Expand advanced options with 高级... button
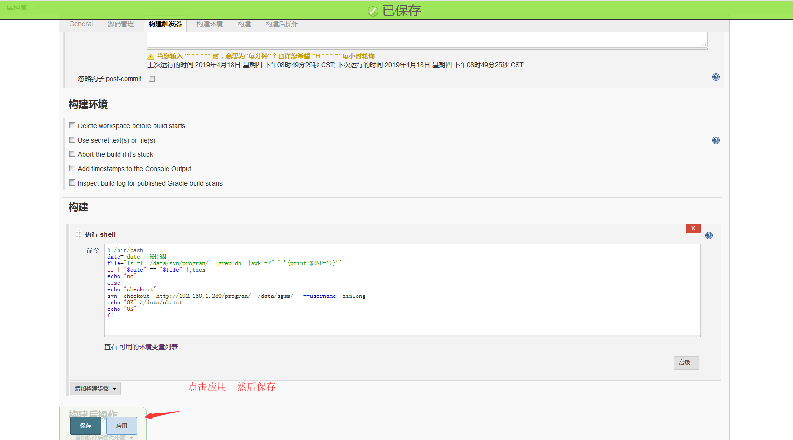The width and height of the screenshot is (793, 440). point(686,363)
